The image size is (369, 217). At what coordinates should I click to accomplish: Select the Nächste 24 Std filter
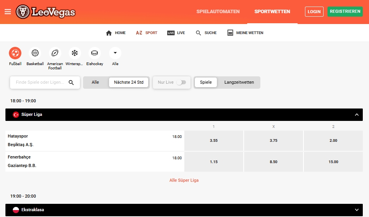pos(129,82)
